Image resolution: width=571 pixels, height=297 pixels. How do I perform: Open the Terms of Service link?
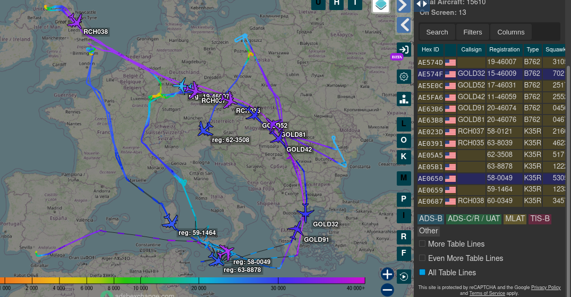pos(487,293)
